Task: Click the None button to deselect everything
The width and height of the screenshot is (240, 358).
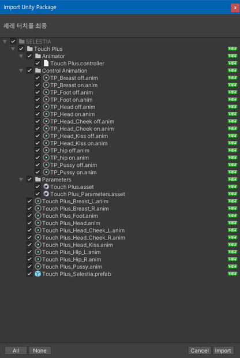Action: point(40,350)
